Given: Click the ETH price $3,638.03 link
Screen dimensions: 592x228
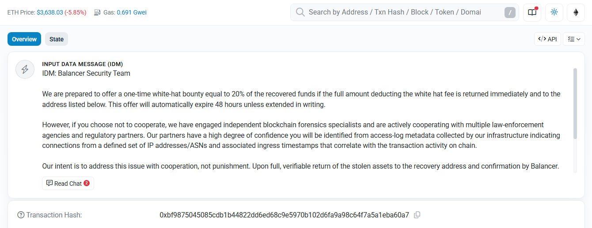Looking at the screenshot, I should click(49, 12).
